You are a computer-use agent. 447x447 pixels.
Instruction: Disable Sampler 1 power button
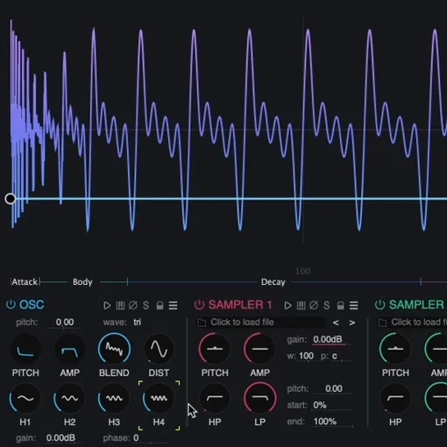coord(199,304)
